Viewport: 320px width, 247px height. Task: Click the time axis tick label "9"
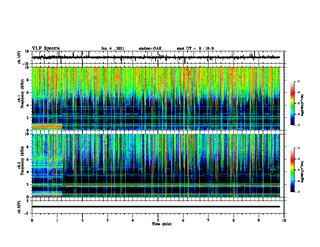[259, 220]
